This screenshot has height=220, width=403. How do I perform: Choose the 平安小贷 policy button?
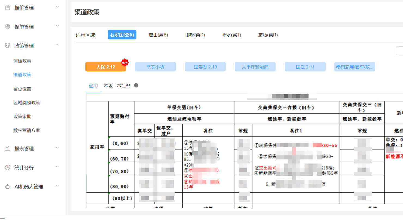[155, 67]
